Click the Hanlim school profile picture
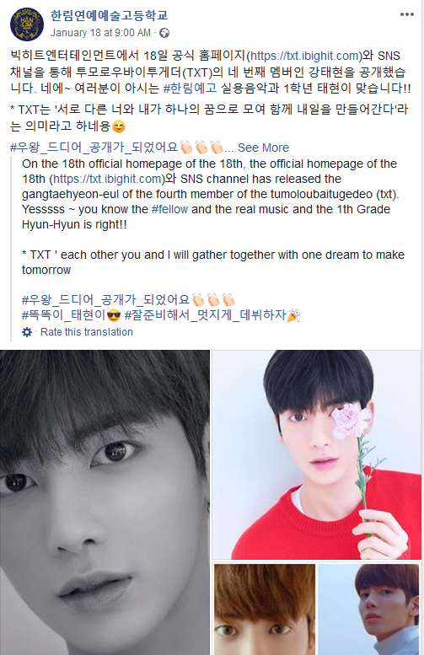Viewport: 424px width, 655px height. [26, 24]
